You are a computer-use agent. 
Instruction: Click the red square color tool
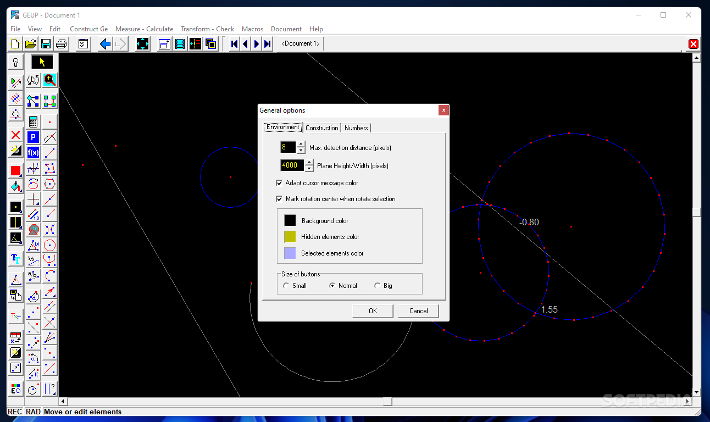pos(15,171)
